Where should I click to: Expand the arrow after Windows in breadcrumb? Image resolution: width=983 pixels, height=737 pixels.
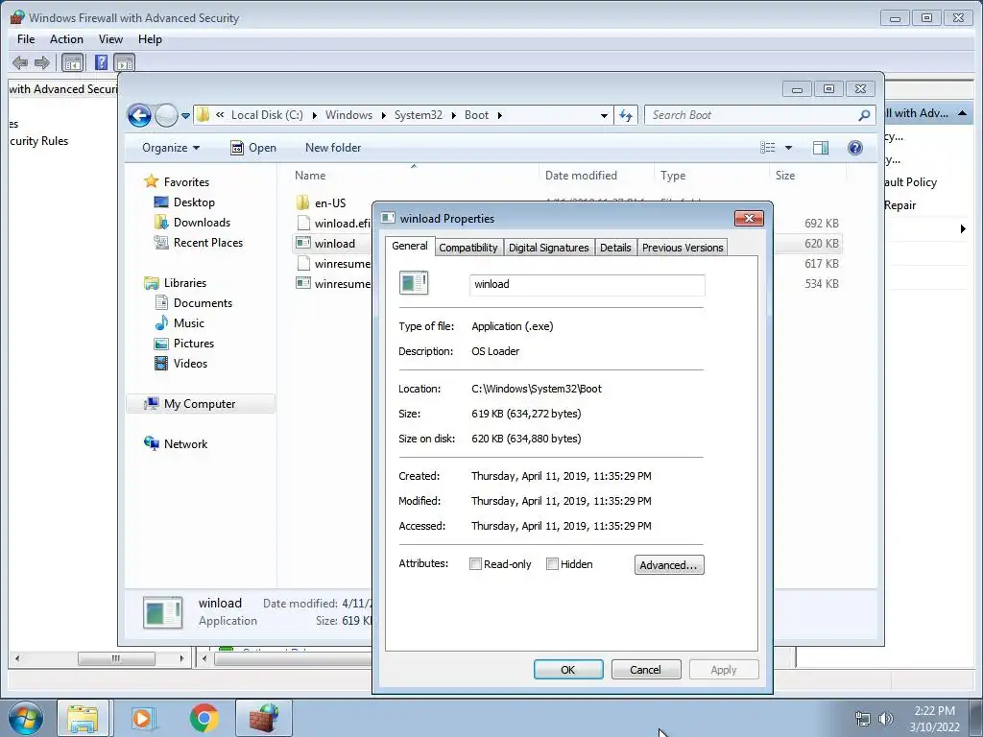point(383,115)
